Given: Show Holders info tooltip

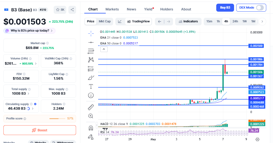Looking at the screenshot, I should click(x=64, y=104).
